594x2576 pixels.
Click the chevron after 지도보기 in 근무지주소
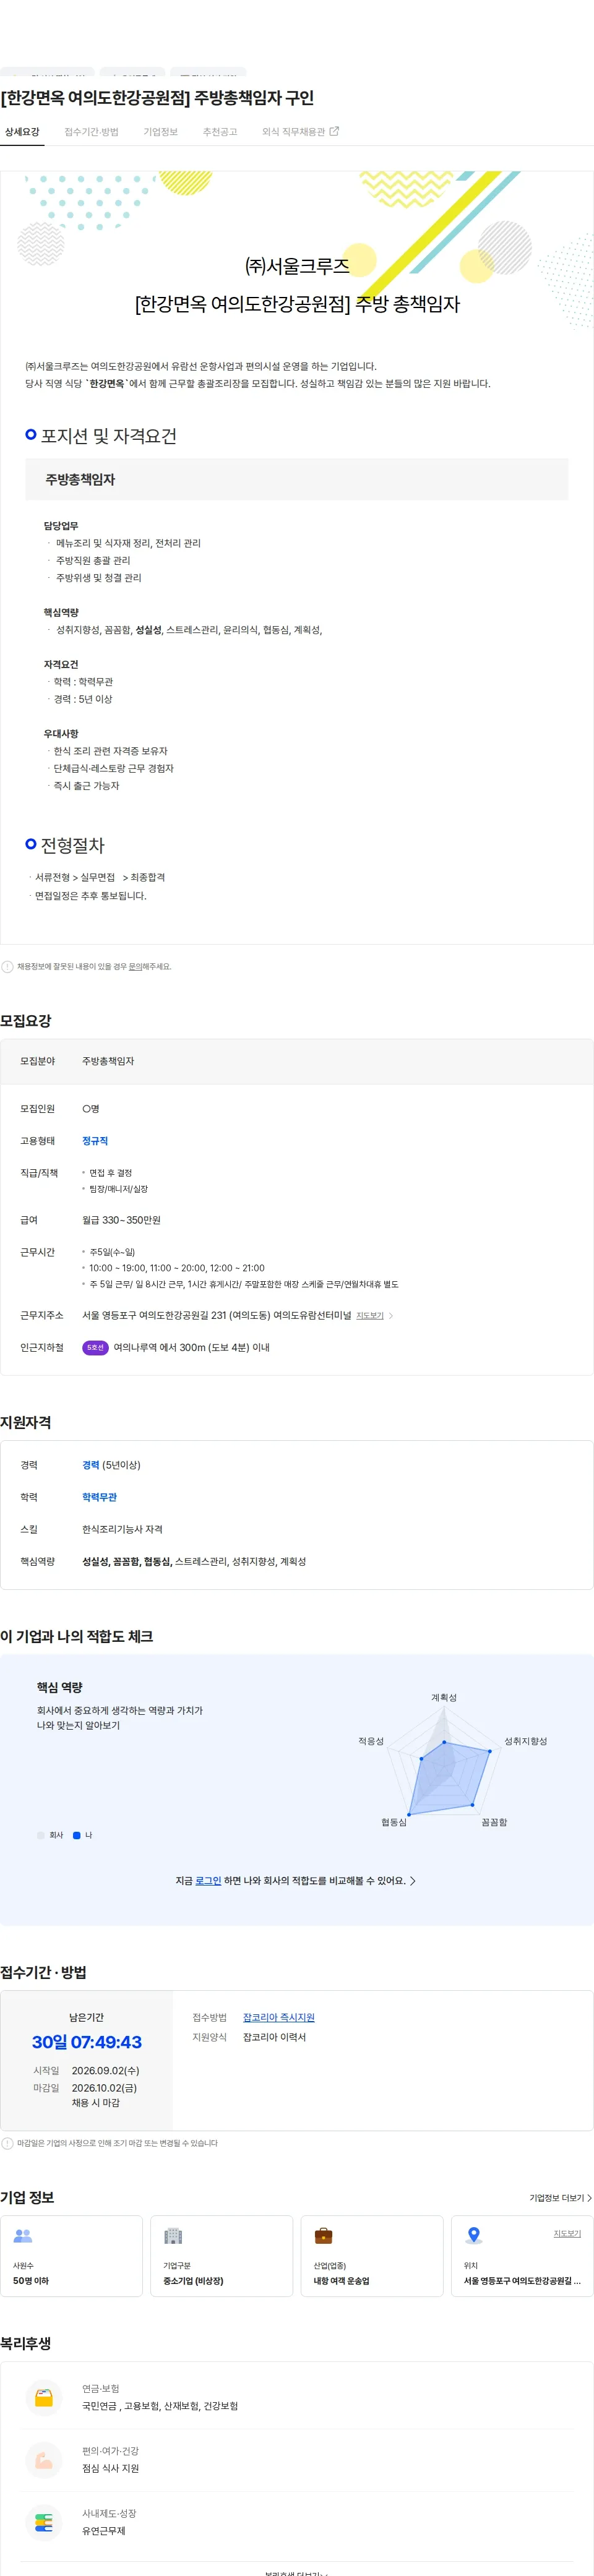click(x=391, y=1316)
